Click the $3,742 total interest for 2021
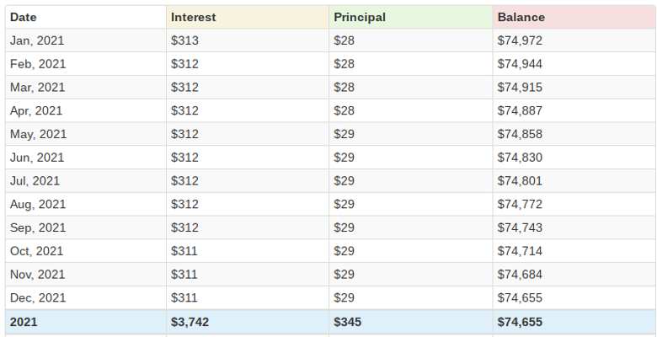 click(x=189, y=322)
